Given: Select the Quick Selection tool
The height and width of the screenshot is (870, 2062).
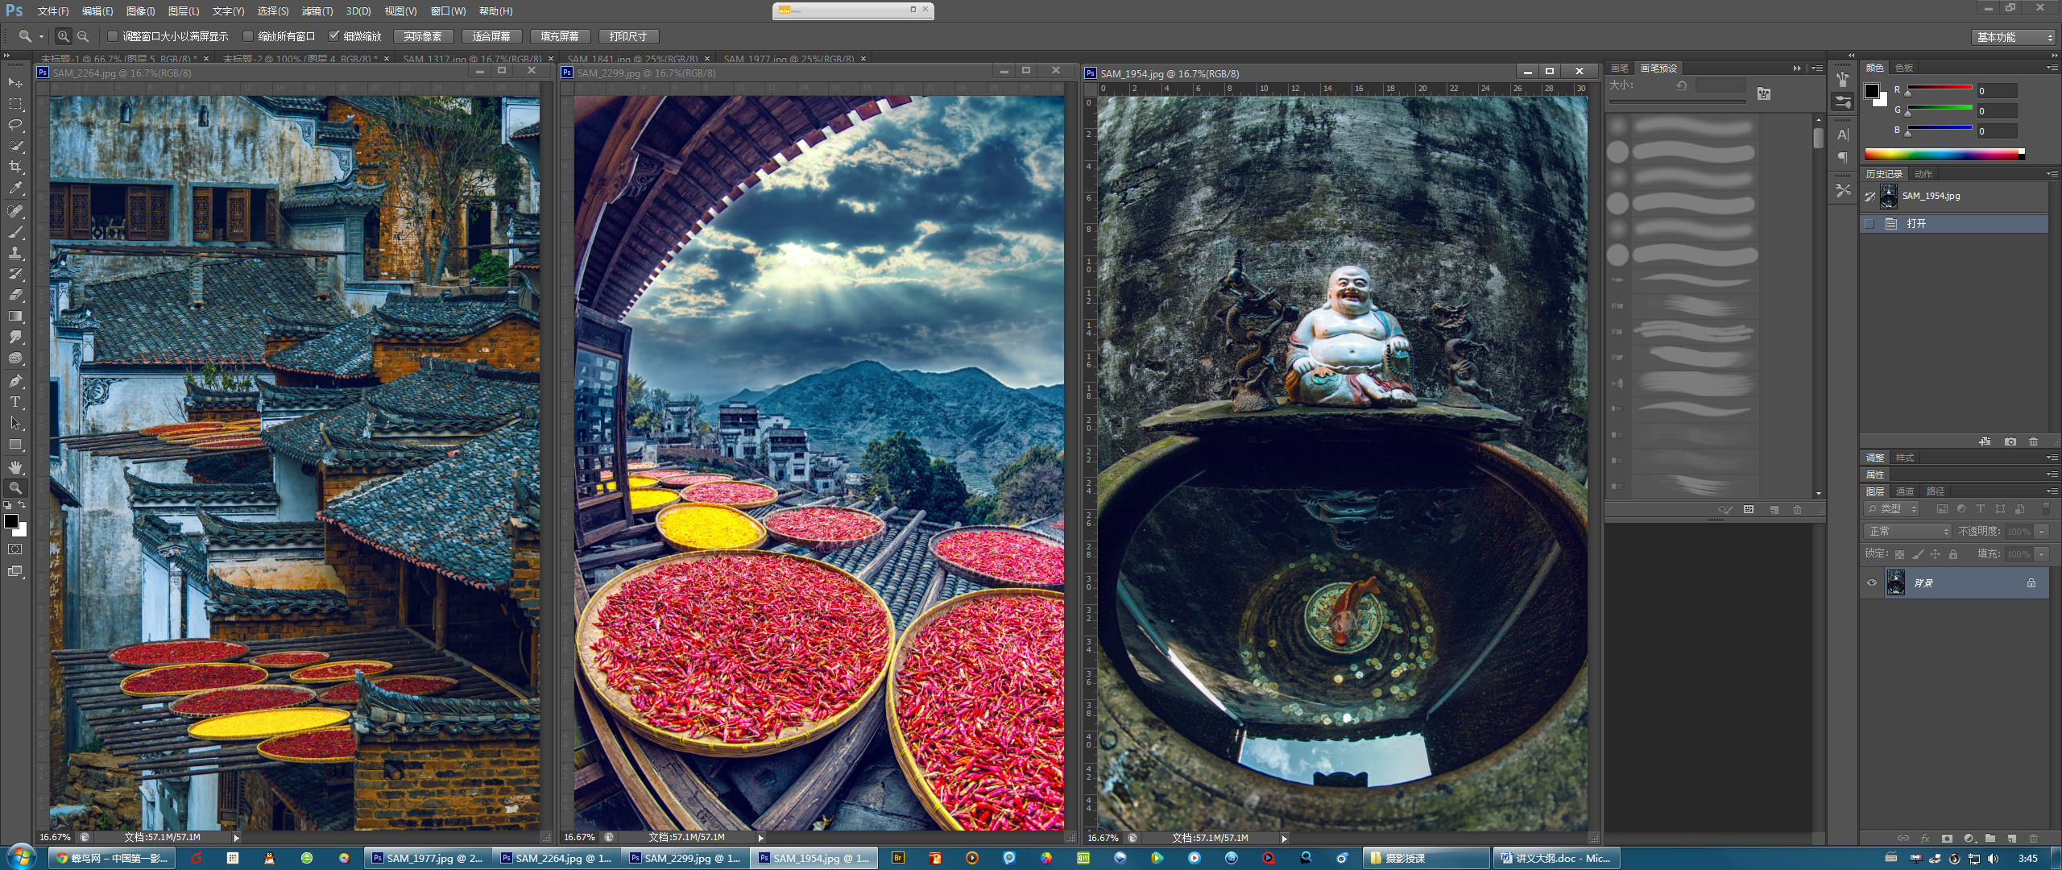Looking at the screenshot, I should click(15, 146).
